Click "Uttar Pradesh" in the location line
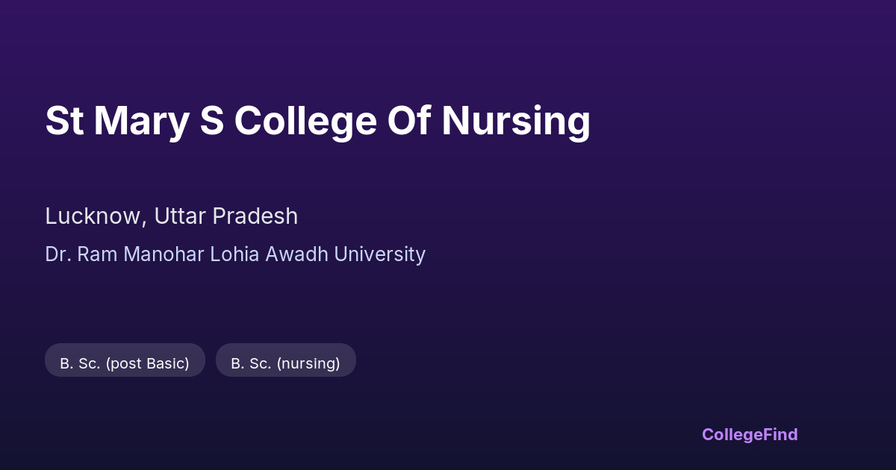896x470 pixels. 225,216
